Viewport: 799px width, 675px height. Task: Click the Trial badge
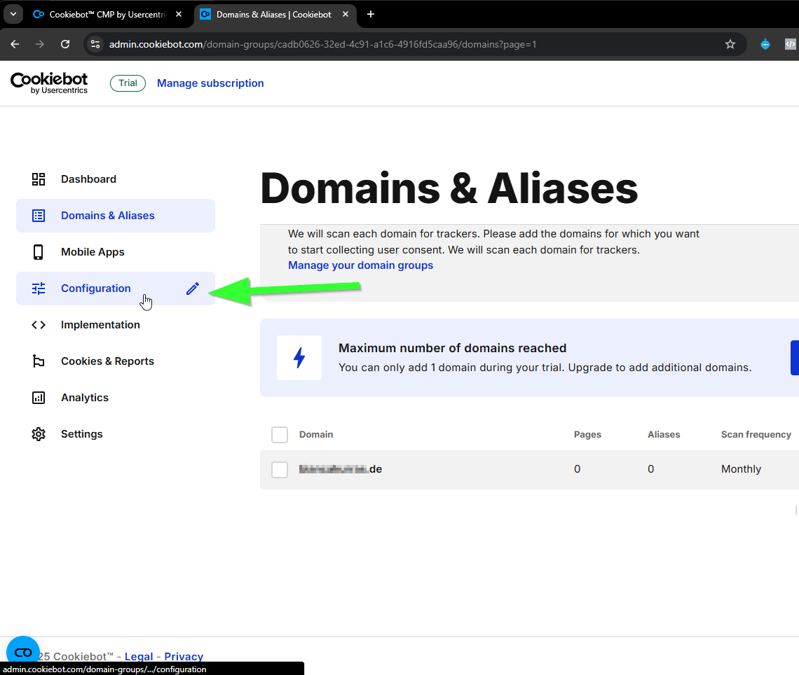pyautogui.click(x=128, y=83)
